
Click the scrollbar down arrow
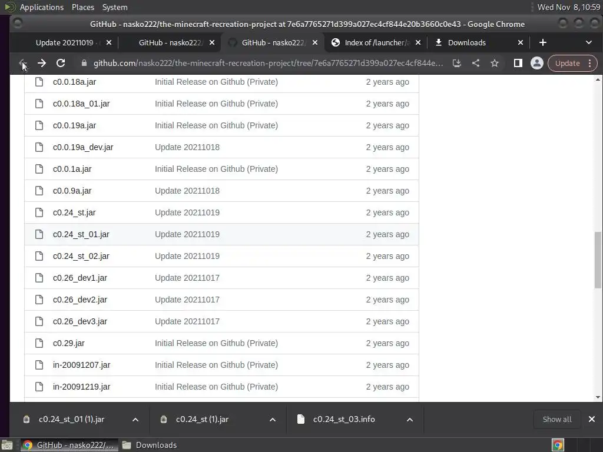[x=598, y=397]
